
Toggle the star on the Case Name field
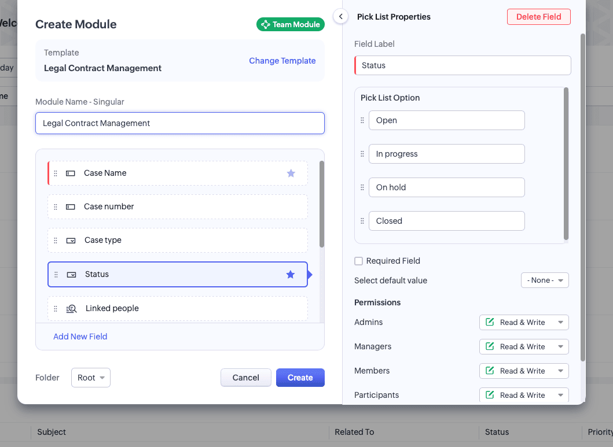point(291,173)
